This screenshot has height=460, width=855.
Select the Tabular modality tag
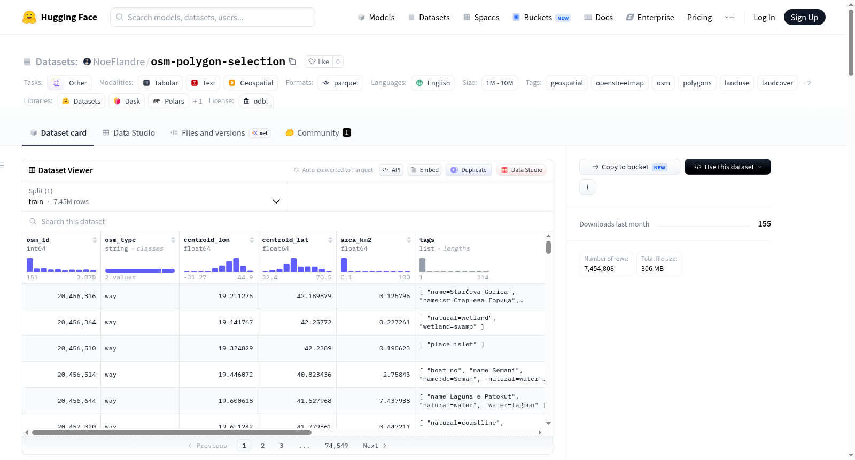click(160, 83)
